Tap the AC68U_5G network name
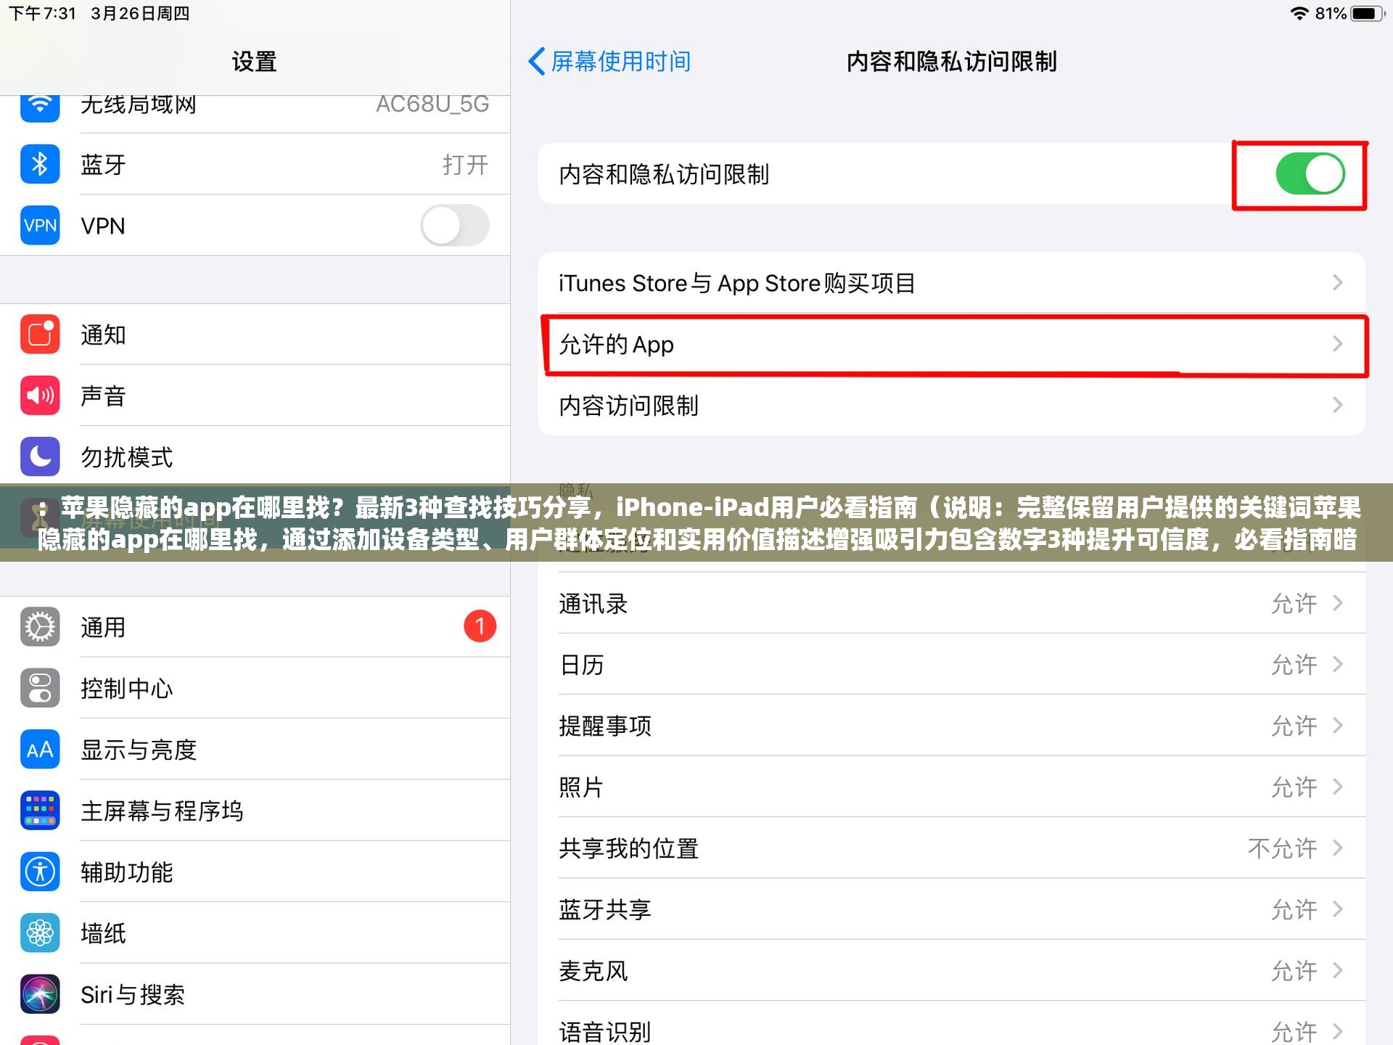This screenshot has height=1045, width=1393. tap(432, 105)
